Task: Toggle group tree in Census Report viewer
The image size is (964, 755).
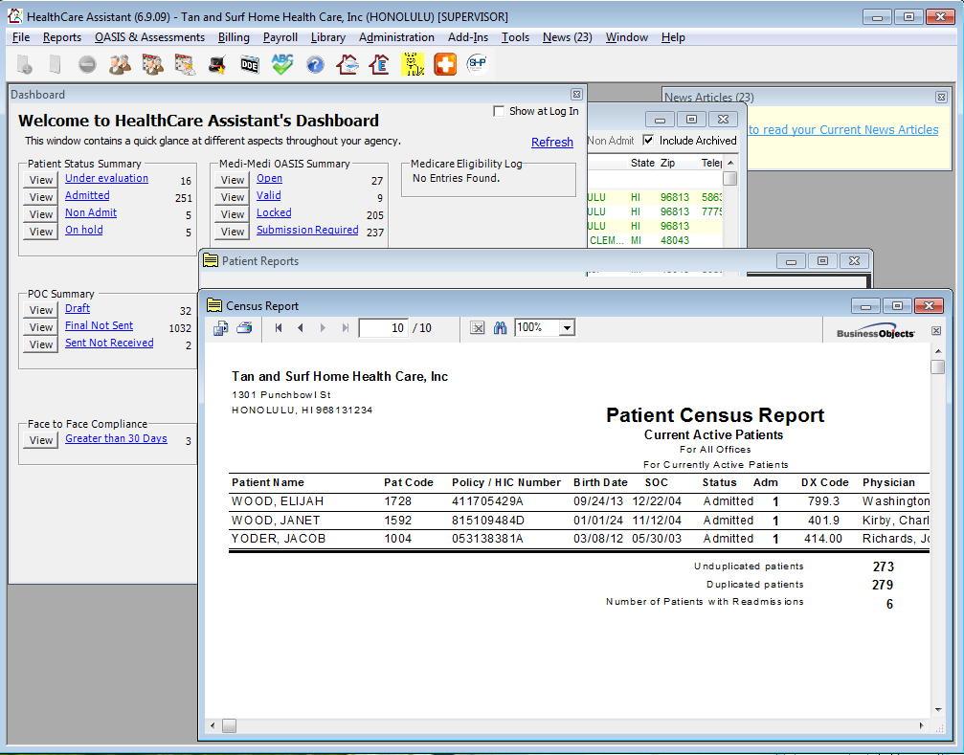Action: pos(477,327)
